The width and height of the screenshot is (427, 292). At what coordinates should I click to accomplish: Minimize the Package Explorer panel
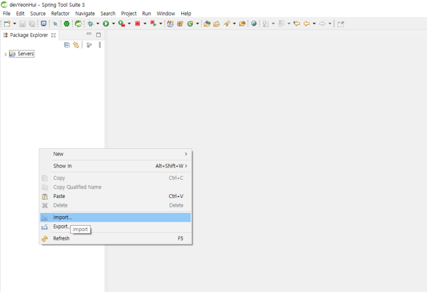click(x=89, y=34)
